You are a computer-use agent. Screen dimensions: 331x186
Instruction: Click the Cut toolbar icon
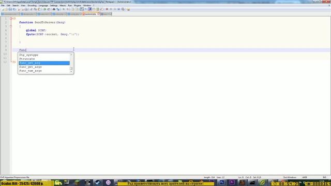[31, 9]
